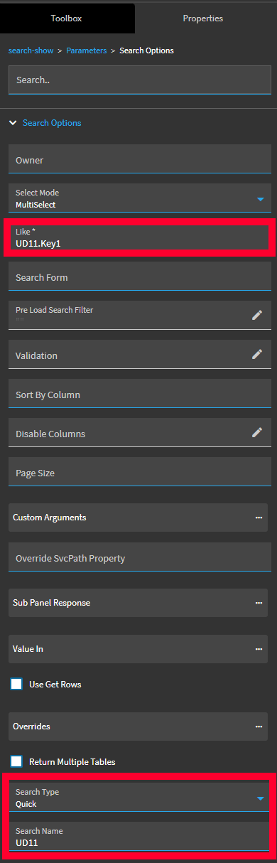Switch to the Properties tab
The height and width of the screenshot is (863, 277).
click(203, 18)
